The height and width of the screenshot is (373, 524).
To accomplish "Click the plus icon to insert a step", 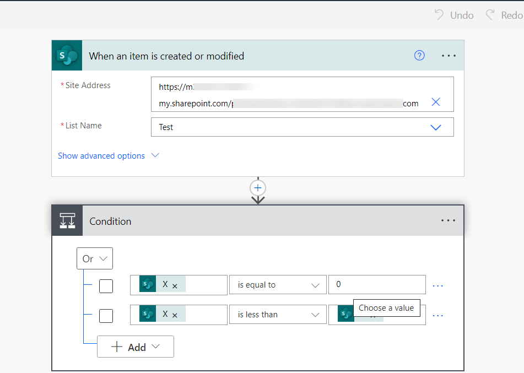I will [258, 188].
